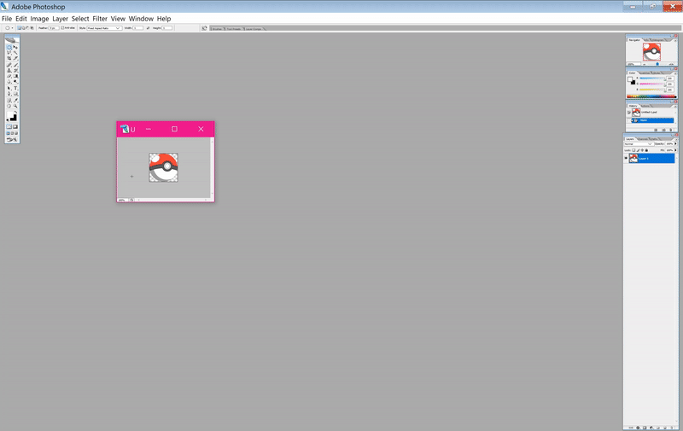Select the Layer 1 thumbnail in Layers
This screenshot has width=683, height=431.
(x=633, y=158)
